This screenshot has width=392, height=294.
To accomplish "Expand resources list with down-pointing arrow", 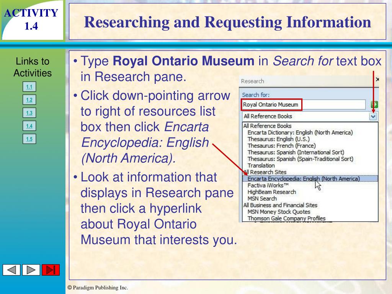I will coord(373,116).
